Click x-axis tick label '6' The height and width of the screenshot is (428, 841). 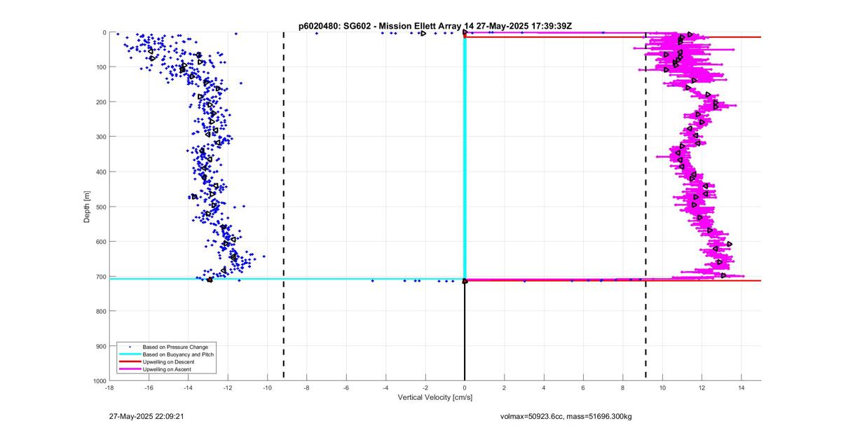coord(583,387)
